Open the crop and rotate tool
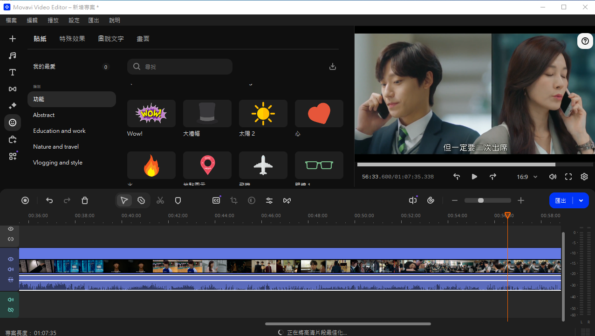 pyautogui.click(x=234, y=200)
